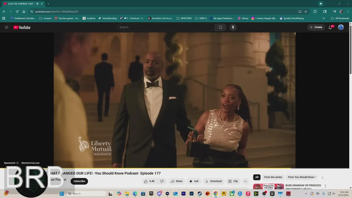This screenshot has width=352, height=198.
Task: Select the From the series chip
Action: point(273,177)
